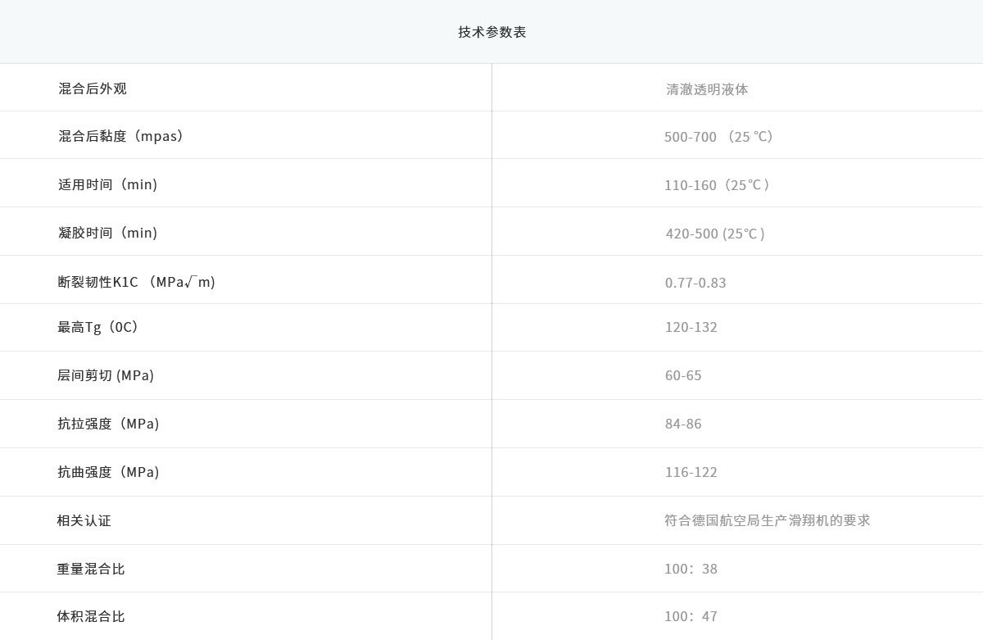983x640 pixels.
Task: Select the 抗曲强度（MPa) label
Action: click(108, 472)
